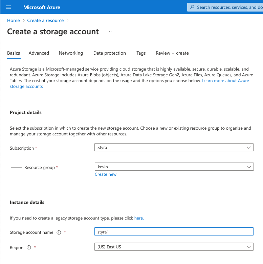Click Create new resource group link
This screenshot has height=264, width=263.
(x=106, y=174)
